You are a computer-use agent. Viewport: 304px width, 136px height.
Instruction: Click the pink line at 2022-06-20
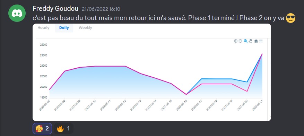pyautogui.click(x=247, y=91)
